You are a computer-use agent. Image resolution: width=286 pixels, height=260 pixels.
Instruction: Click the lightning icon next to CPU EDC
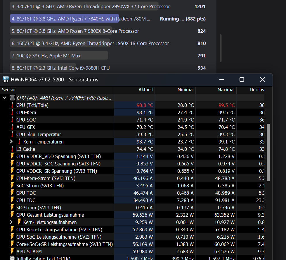pyautogui.click(x=13, y=200)
